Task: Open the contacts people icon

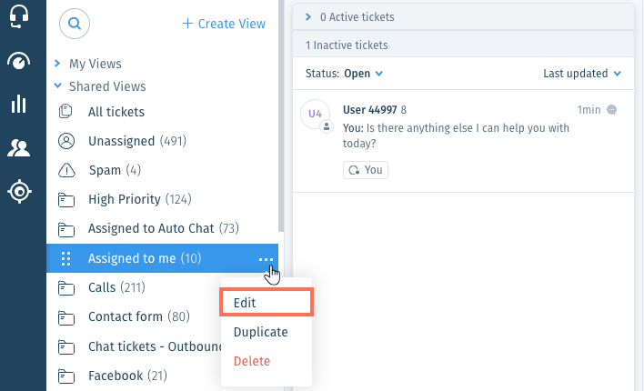Action: point(18,147)
